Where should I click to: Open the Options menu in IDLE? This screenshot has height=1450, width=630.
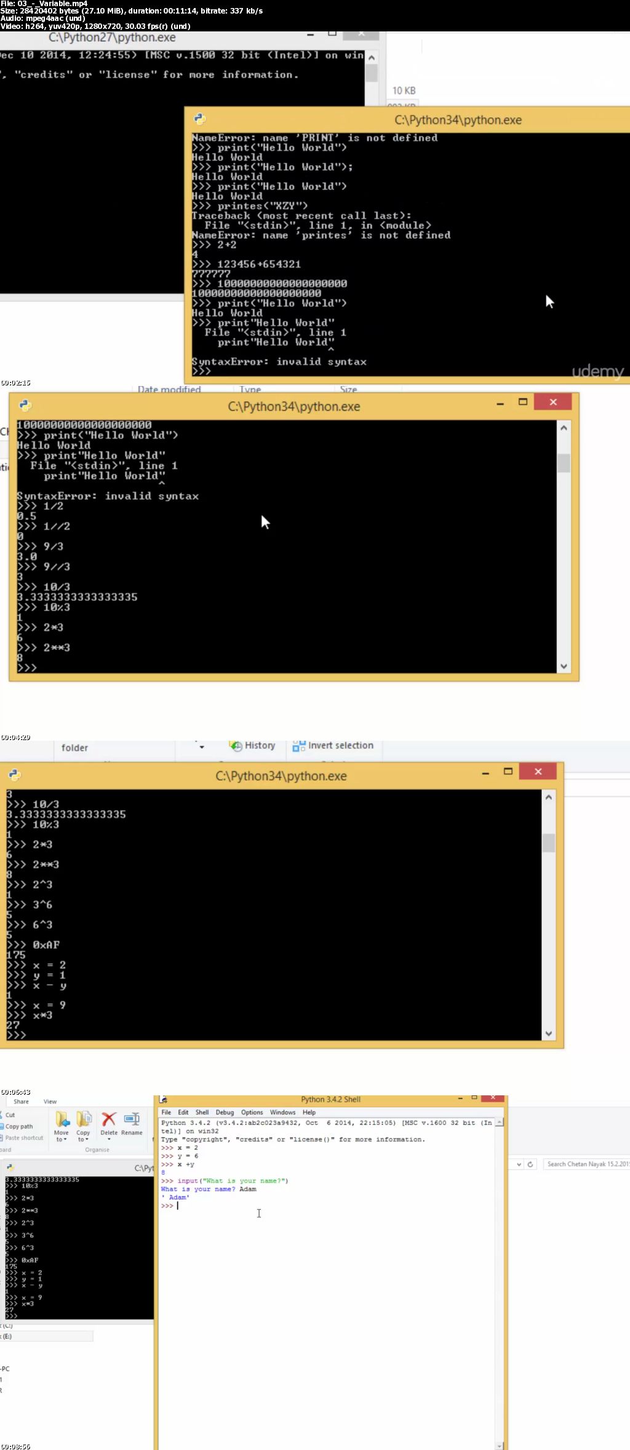252,1113
